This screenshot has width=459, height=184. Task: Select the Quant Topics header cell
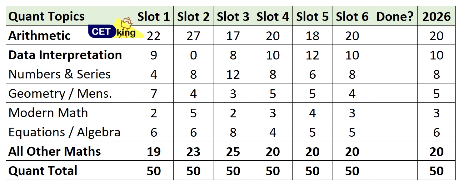(46, 17)
